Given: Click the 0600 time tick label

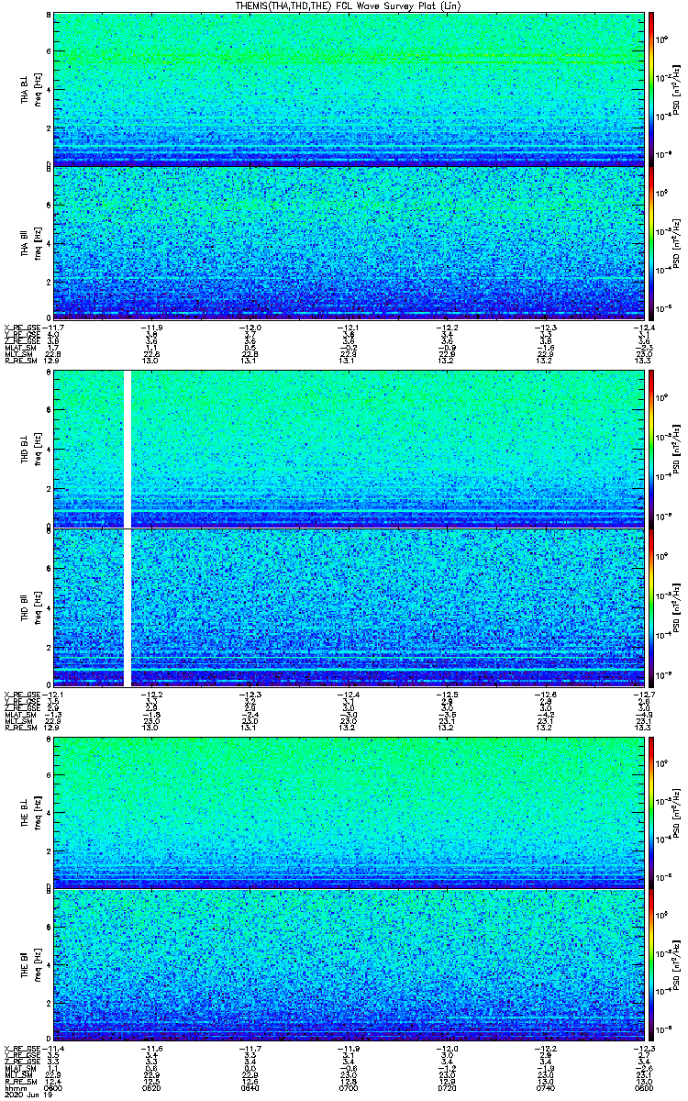Looking at the screenshot, I should pyautogui.click(x=52, y=1086).
